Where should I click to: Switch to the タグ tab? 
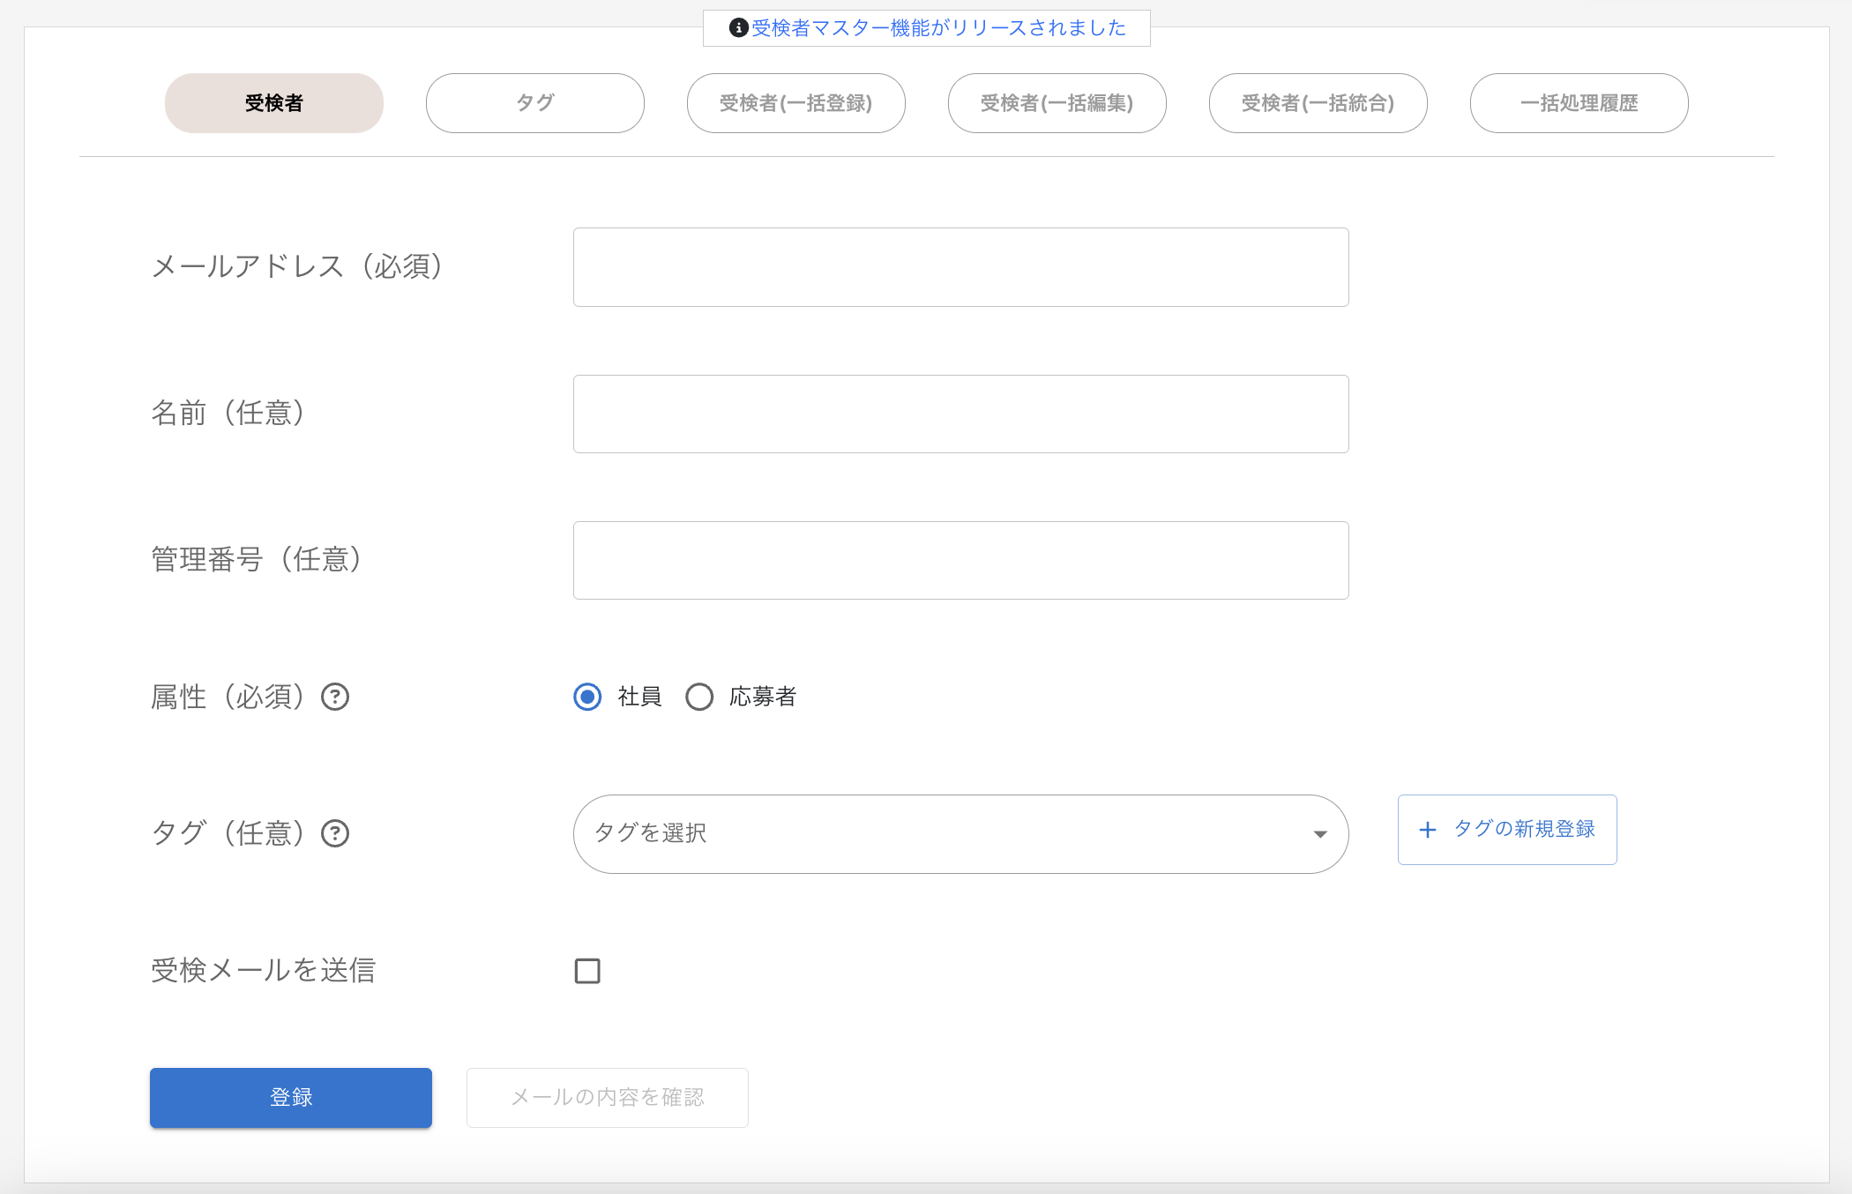click(534, 103)
